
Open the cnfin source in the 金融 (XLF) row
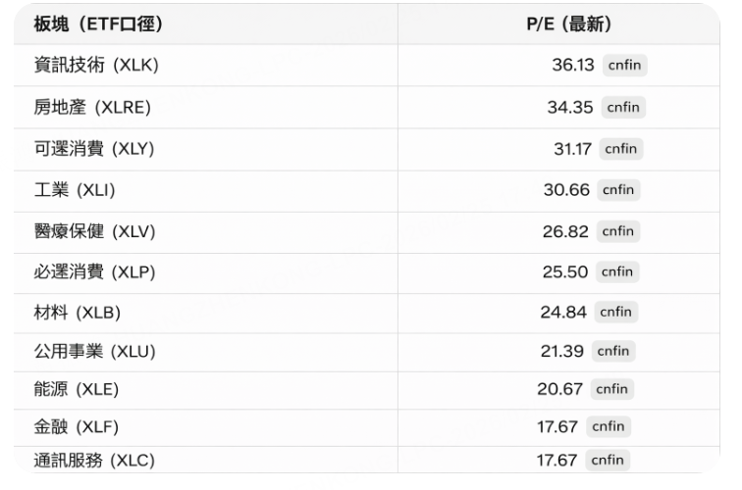pos(609,426)
